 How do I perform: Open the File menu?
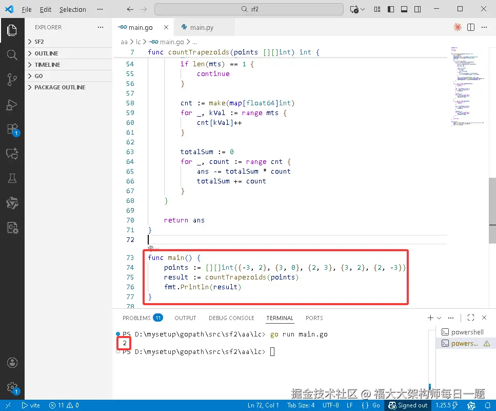(27, 10)
